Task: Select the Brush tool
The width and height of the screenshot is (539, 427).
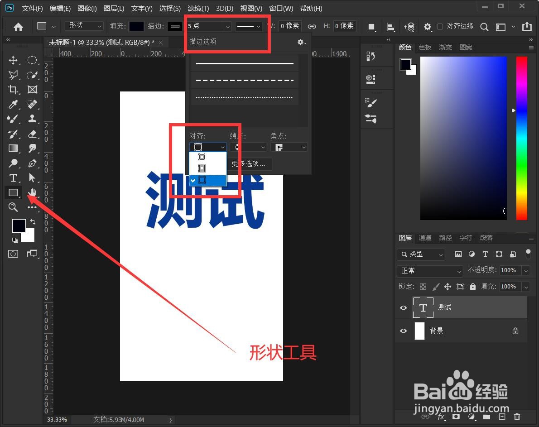Action: click(13, 119)
